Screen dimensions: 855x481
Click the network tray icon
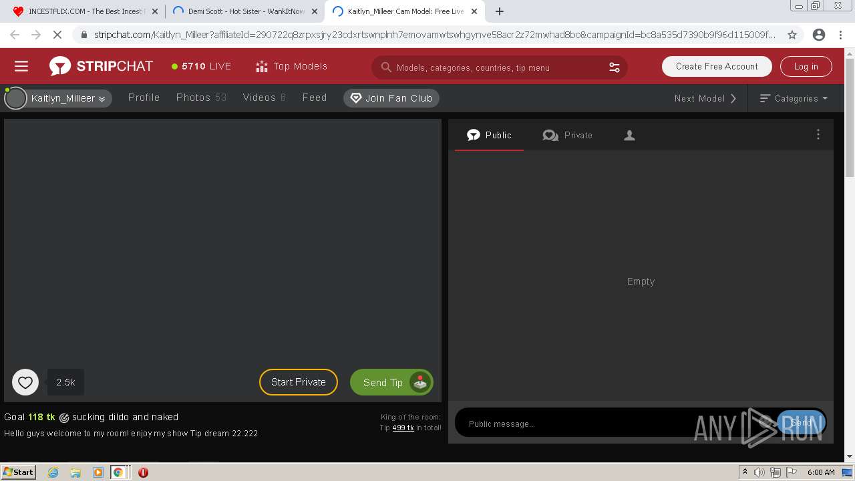click(x=775, y=472)
